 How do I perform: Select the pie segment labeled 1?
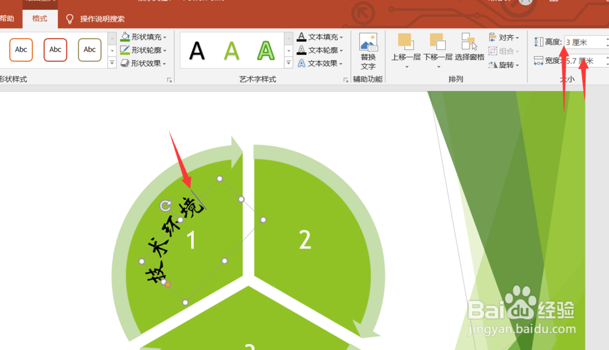[191, 240]
